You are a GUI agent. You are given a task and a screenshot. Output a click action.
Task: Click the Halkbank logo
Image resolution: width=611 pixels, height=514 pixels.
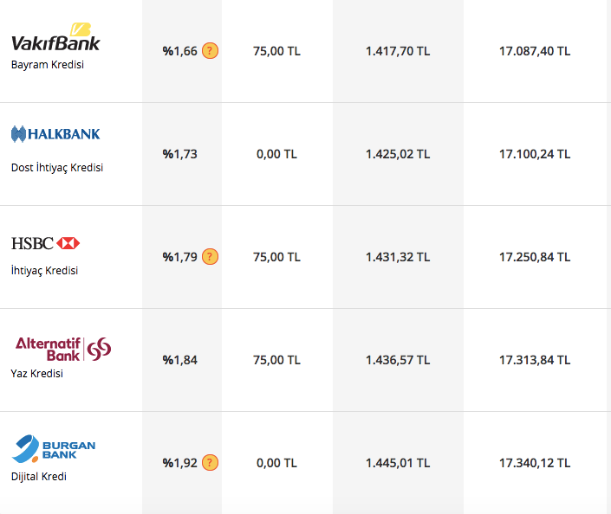(x=55, y=134)
